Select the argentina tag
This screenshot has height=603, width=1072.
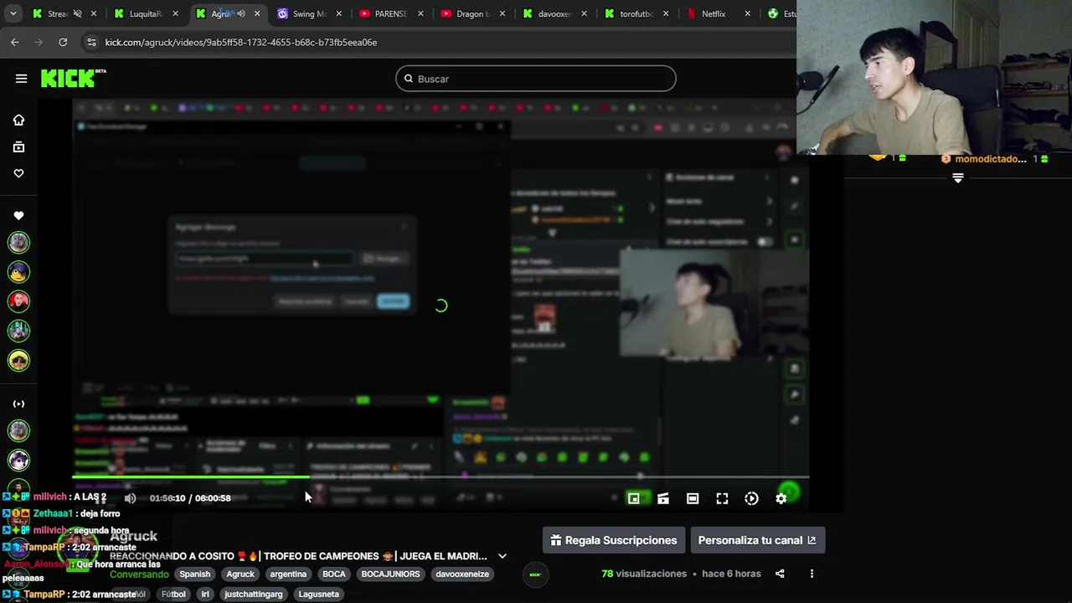(288, 574)
